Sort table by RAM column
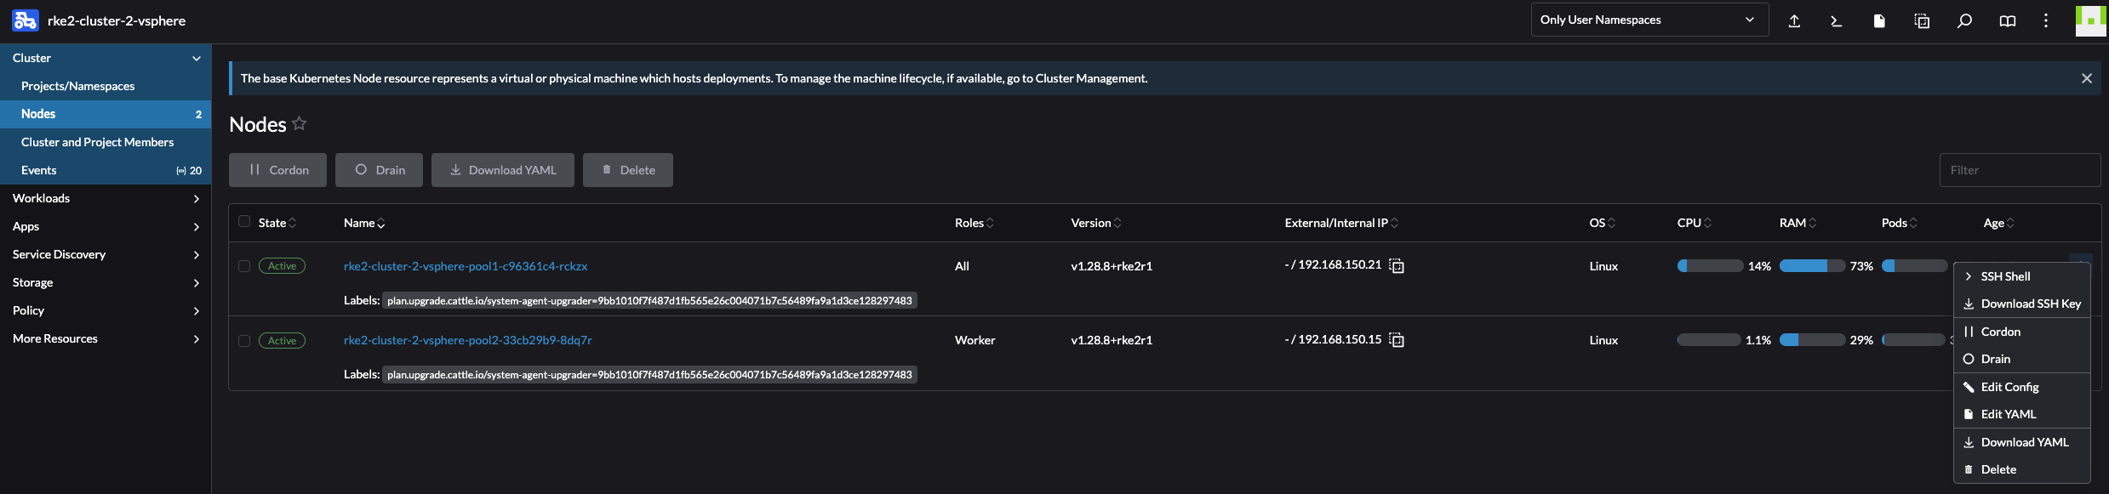Viewport: 2109px width, 494px height. [x=1798, y=223]
